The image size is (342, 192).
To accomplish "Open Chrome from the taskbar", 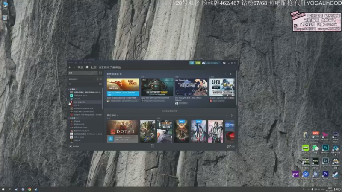I will (29, 189).
